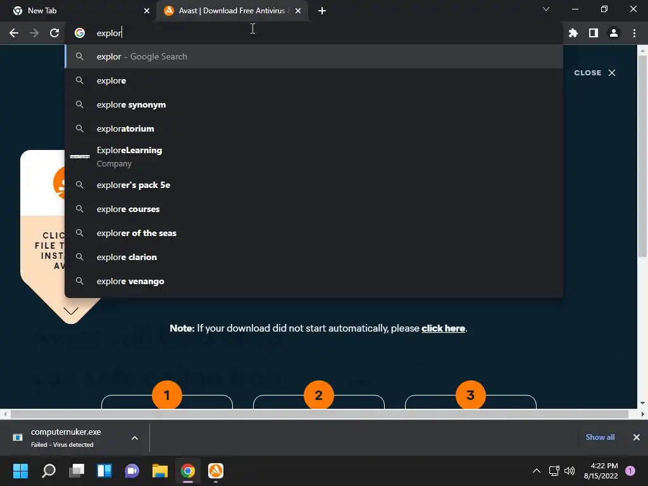Click the scroll-right arrow of horizontal scrollbar
648x486 pixels.
click(642, 414)
